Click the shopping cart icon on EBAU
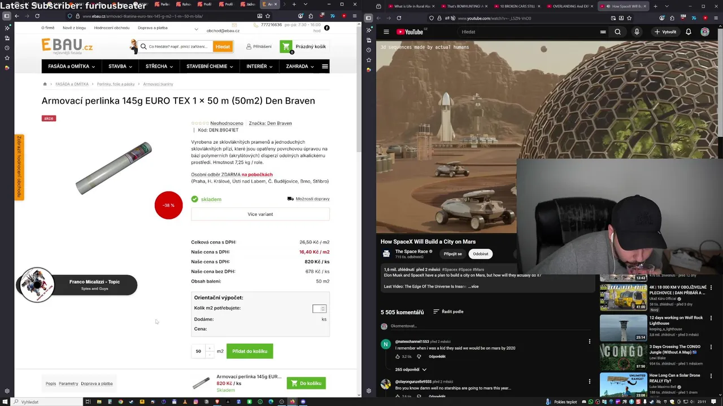This screenshot has width=723, height=406. (286, 47)
